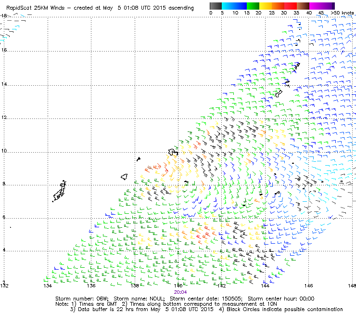Click the 'Storm number: 06W;' text
This screenshot has height=313, width=356.
tap(82, 299)
